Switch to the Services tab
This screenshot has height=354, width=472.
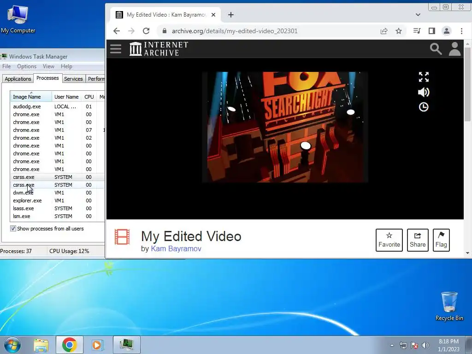(x=73, y=78)
